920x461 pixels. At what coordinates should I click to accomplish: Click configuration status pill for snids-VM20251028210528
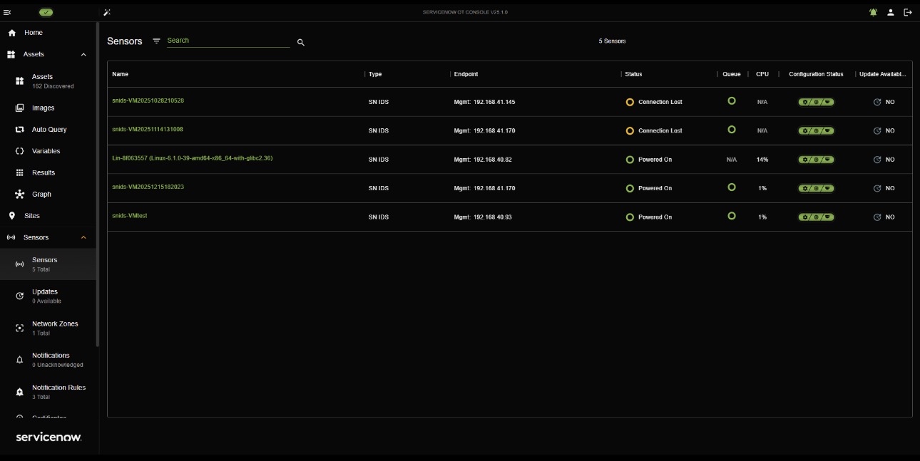coord(817,102)
